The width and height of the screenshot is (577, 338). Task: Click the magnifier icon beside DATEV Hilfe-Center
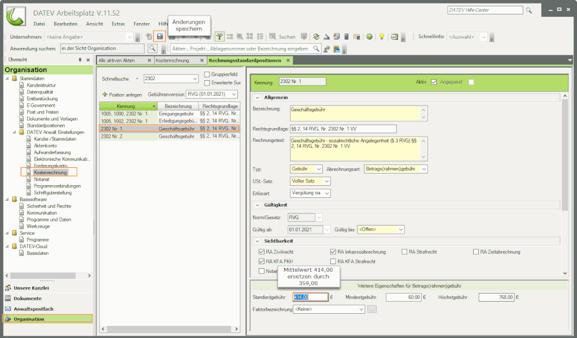529,10
